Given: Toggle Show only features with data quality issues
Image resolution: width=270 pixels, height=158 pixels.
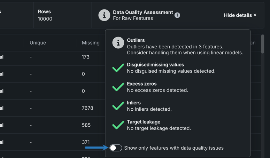Looking at the screenshot, I should (116, 148).
